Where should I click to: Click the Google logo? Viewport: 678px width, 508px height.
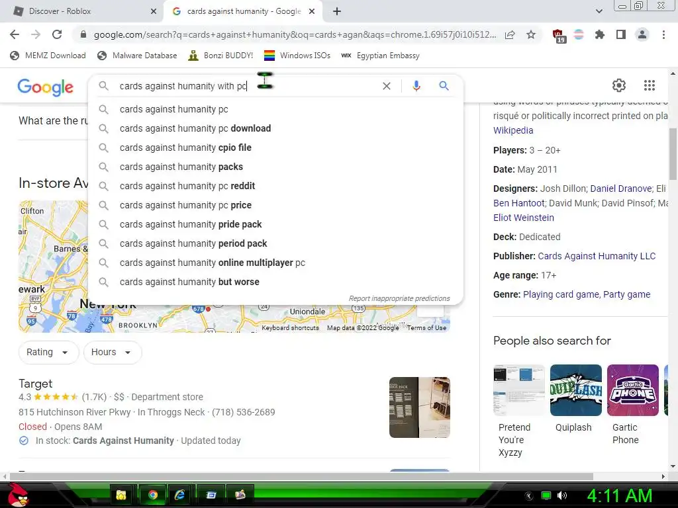click(46, 87)
